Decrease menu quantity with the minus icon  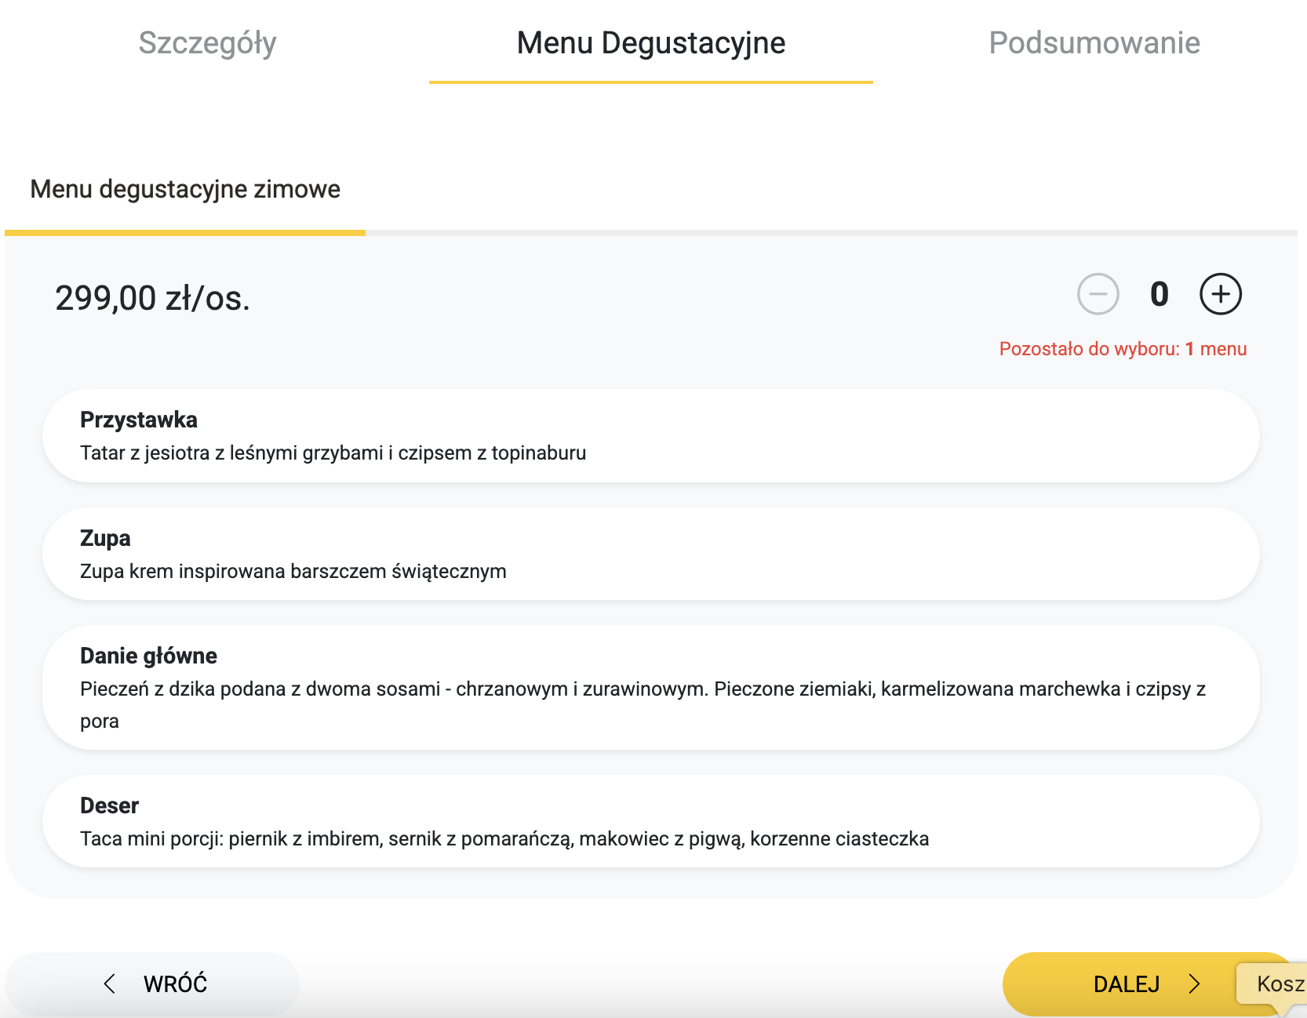click(1098, 294)
